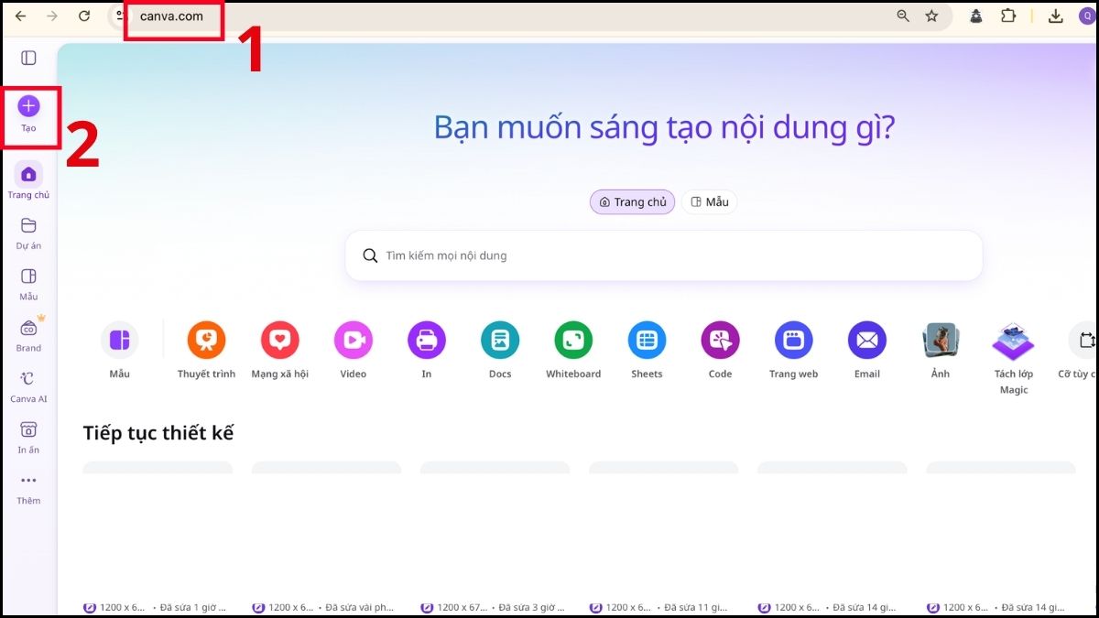
Task: Bookmark this page with star icon
Action: coord(931,16)
